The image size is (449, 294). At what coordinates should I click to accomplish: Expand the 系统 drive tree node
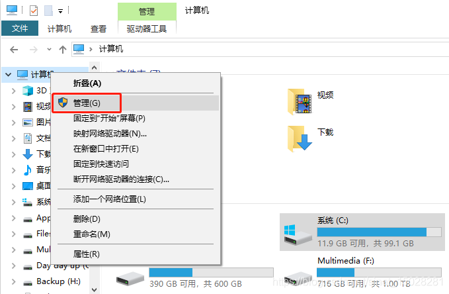point(13,202)
